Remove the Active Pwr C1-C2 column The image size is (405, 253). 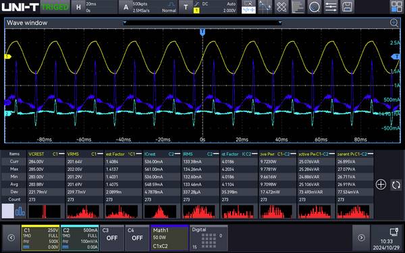pos(293,154)
